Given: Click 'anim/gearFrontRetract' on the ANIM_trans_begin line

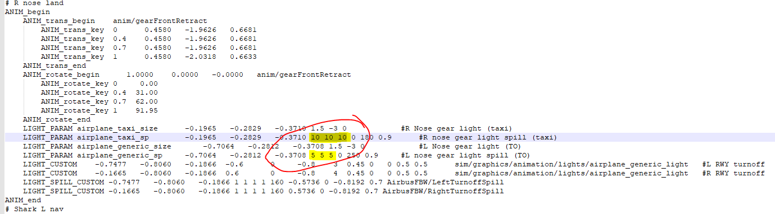Looking at the screenshot, I should point(160,21).
